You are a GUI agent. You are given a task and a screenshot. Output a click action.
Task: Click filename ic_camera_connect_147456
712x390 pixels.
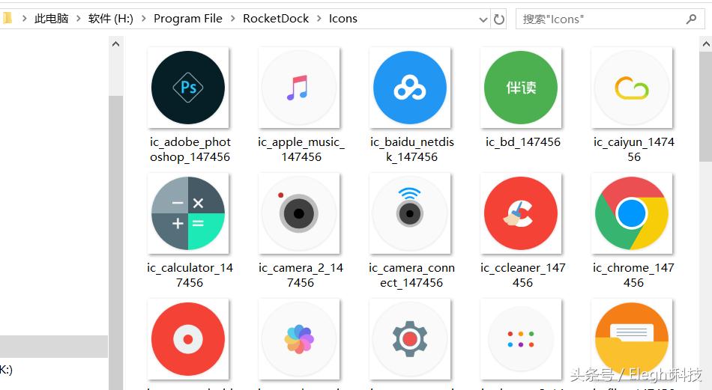click(411, 275)
